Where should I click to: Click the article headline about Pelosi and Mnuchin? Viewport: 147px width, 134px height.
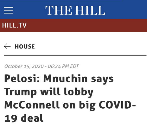[x=70, y=98]
